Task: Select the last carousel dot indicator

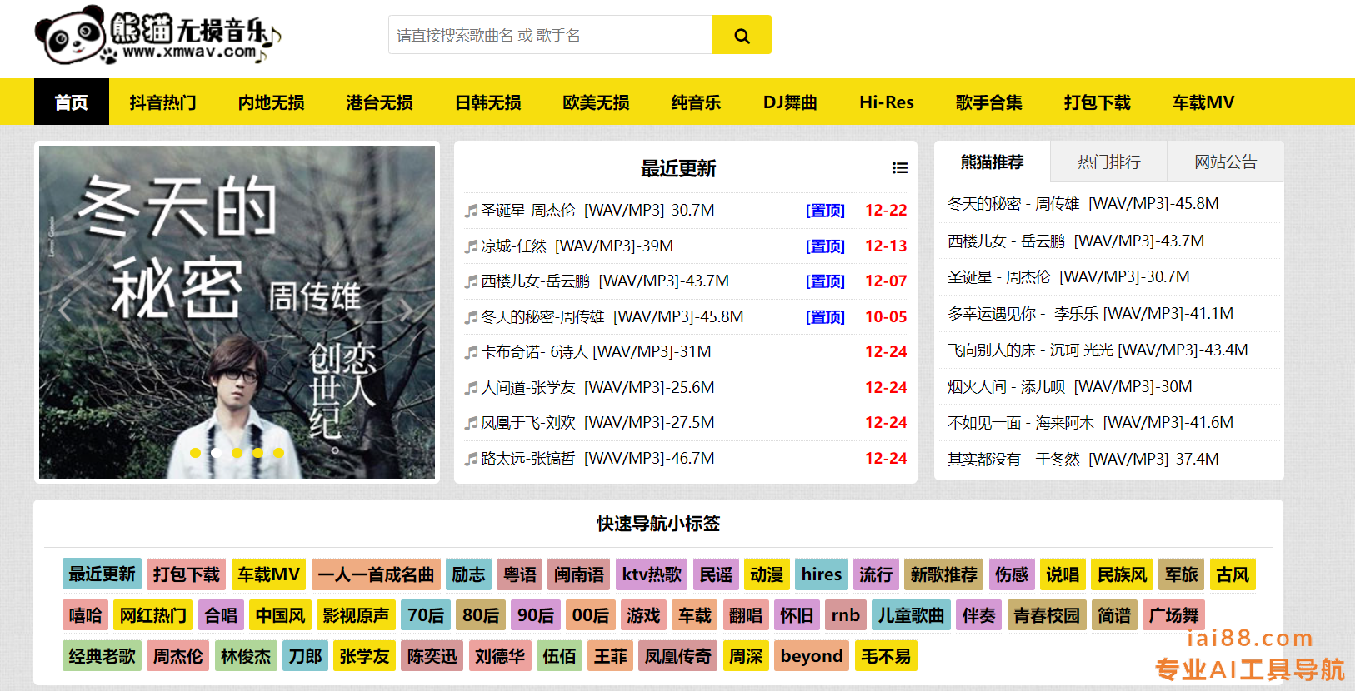Action: point(279,453)
